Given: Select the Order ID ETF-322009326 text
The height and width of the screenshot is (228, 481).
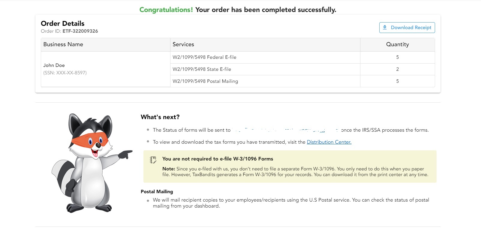Looking at the screenshot, I should 80,31.
